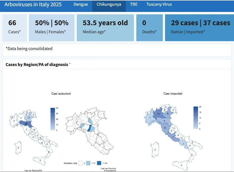Click the dark blue province on the provincial map

click(89, 128)
